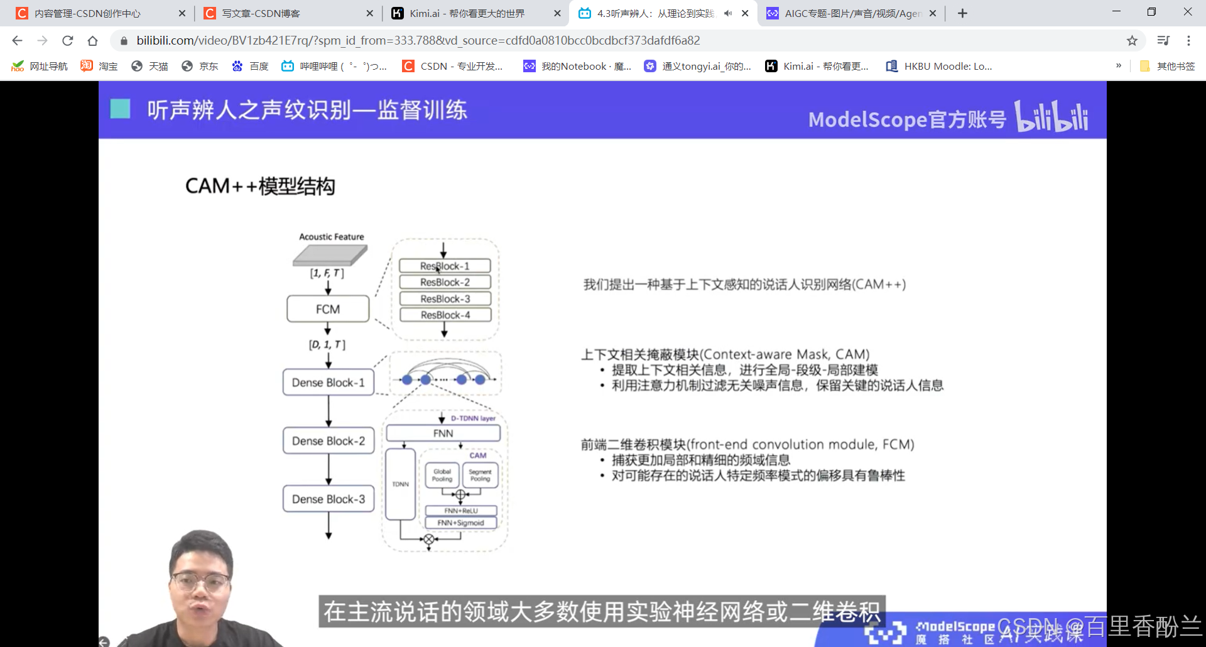This screenshot has height=647, width=1206.
Task: Bookmark this page with the star
Action: [x=1132, y=41]
